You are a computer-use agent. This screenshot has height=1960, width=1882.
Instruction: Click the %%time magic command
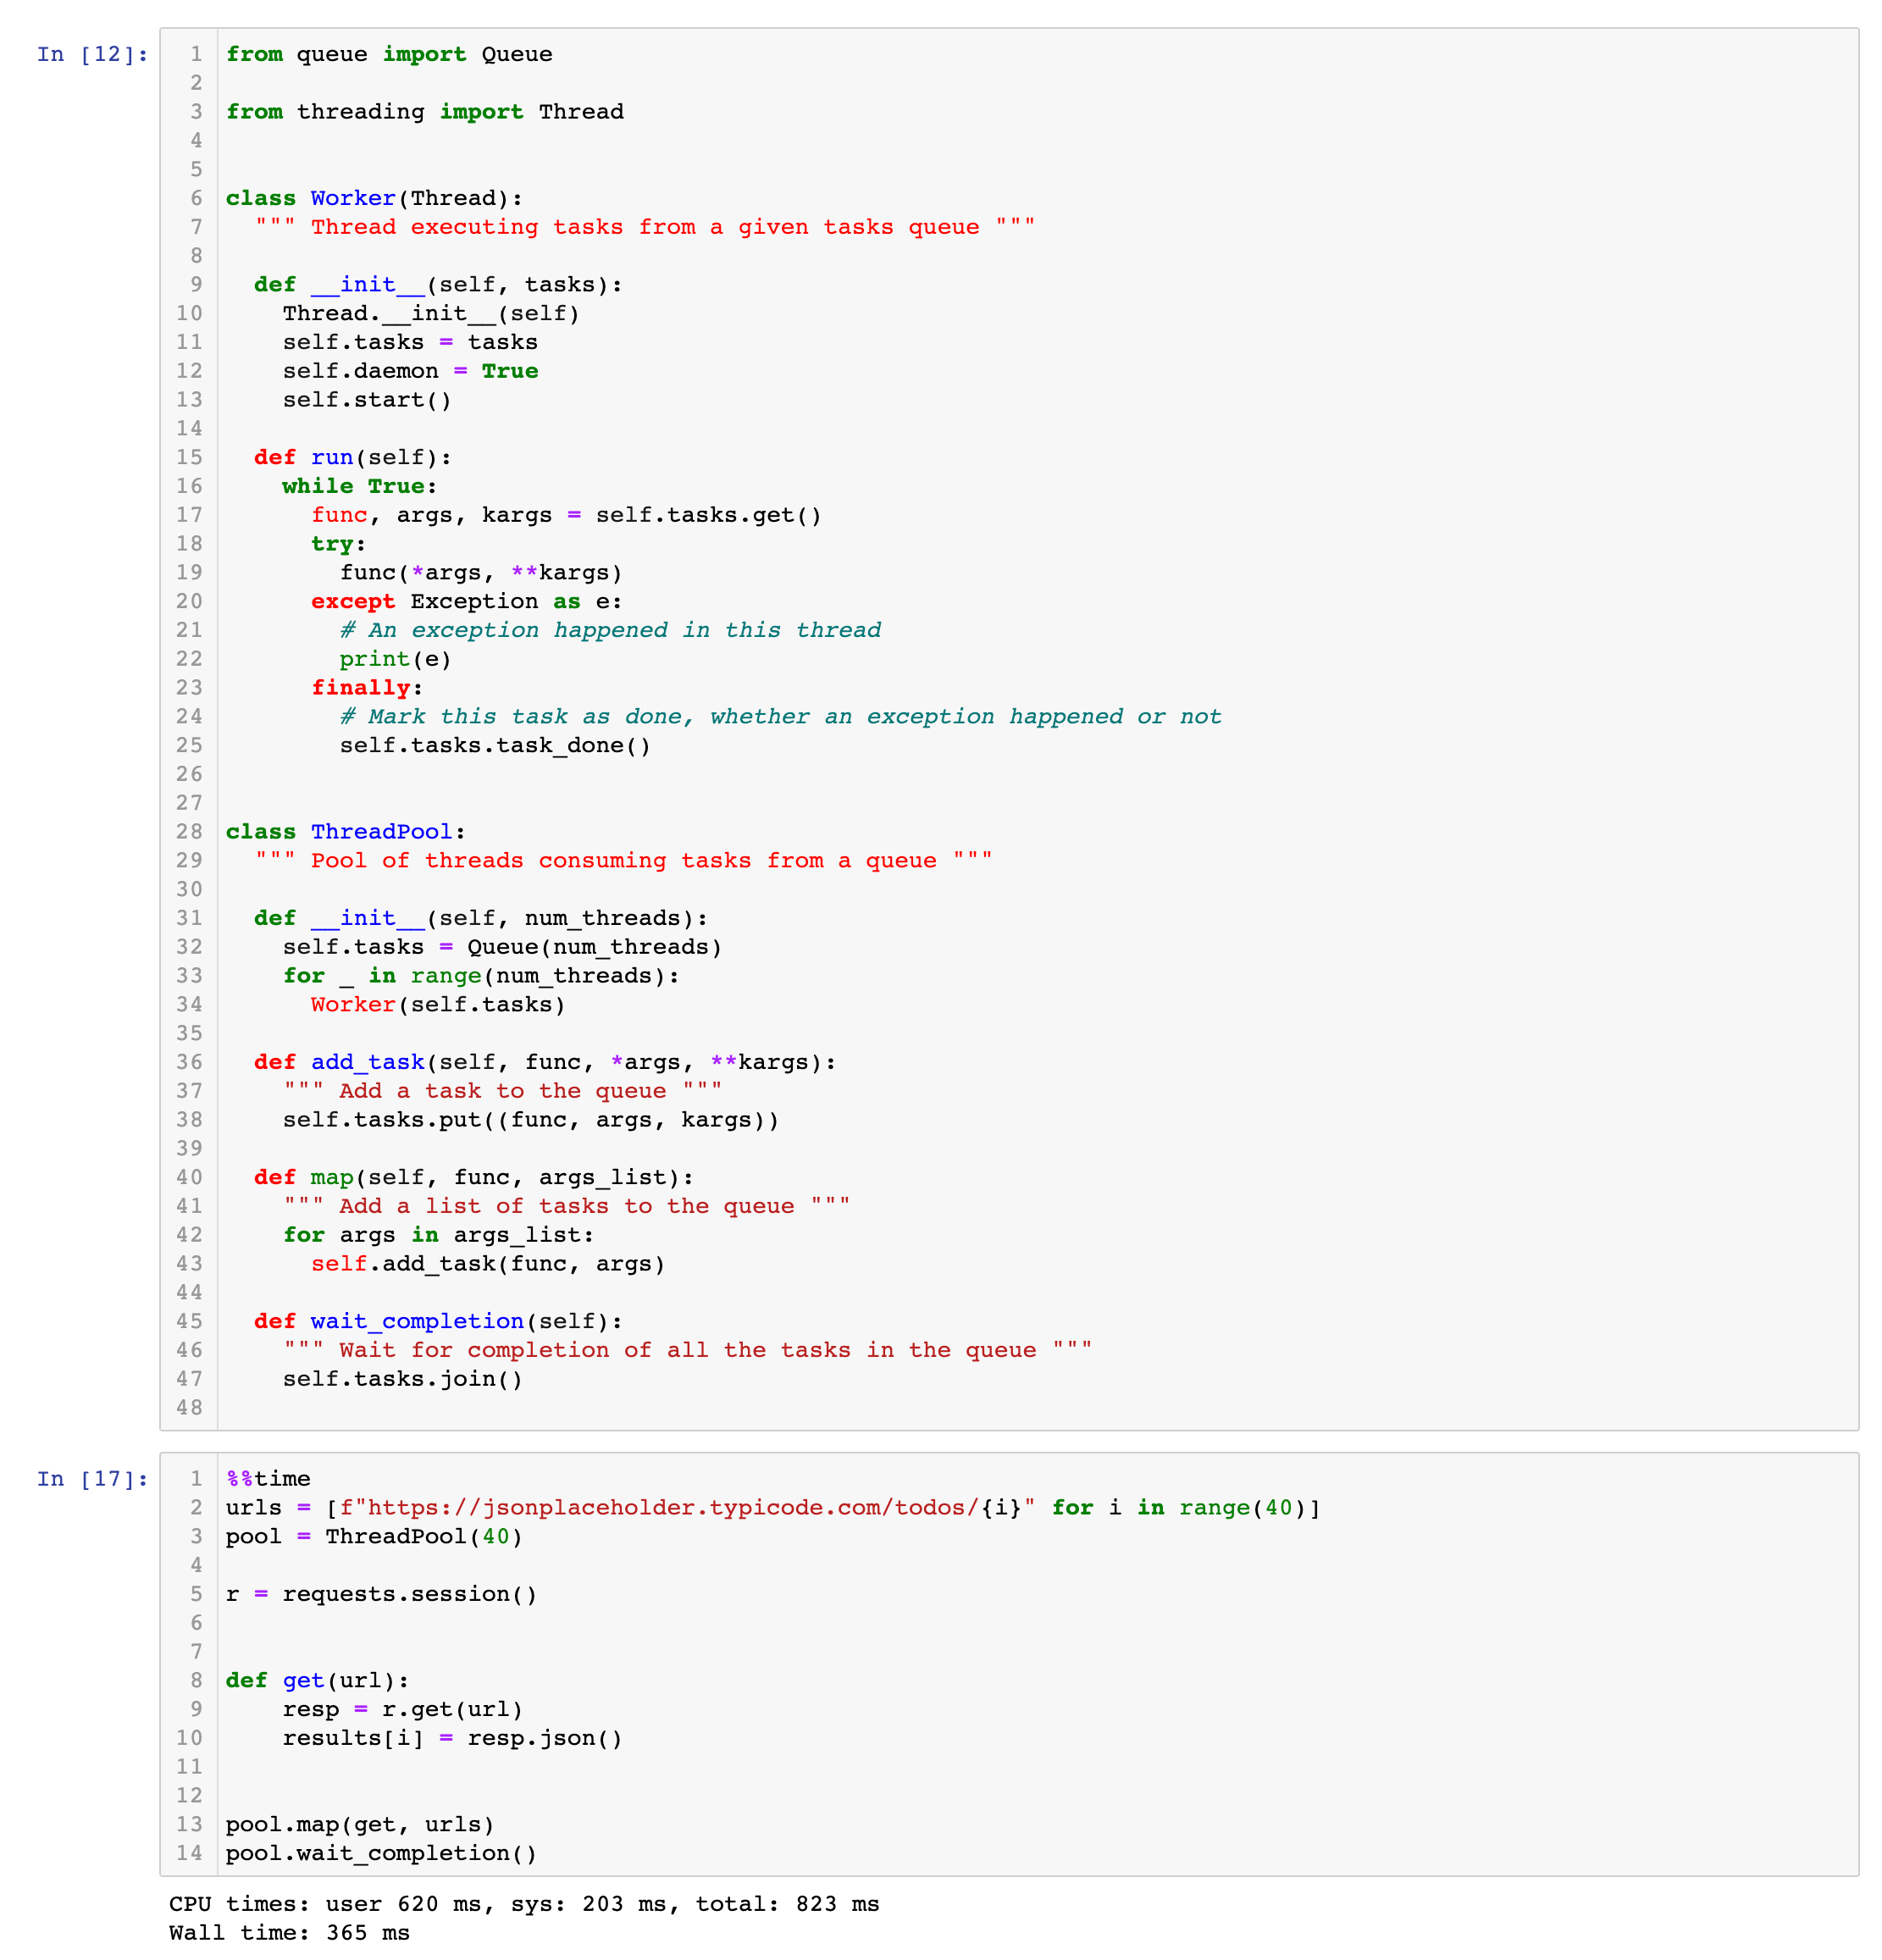[x=268, y=1478]
